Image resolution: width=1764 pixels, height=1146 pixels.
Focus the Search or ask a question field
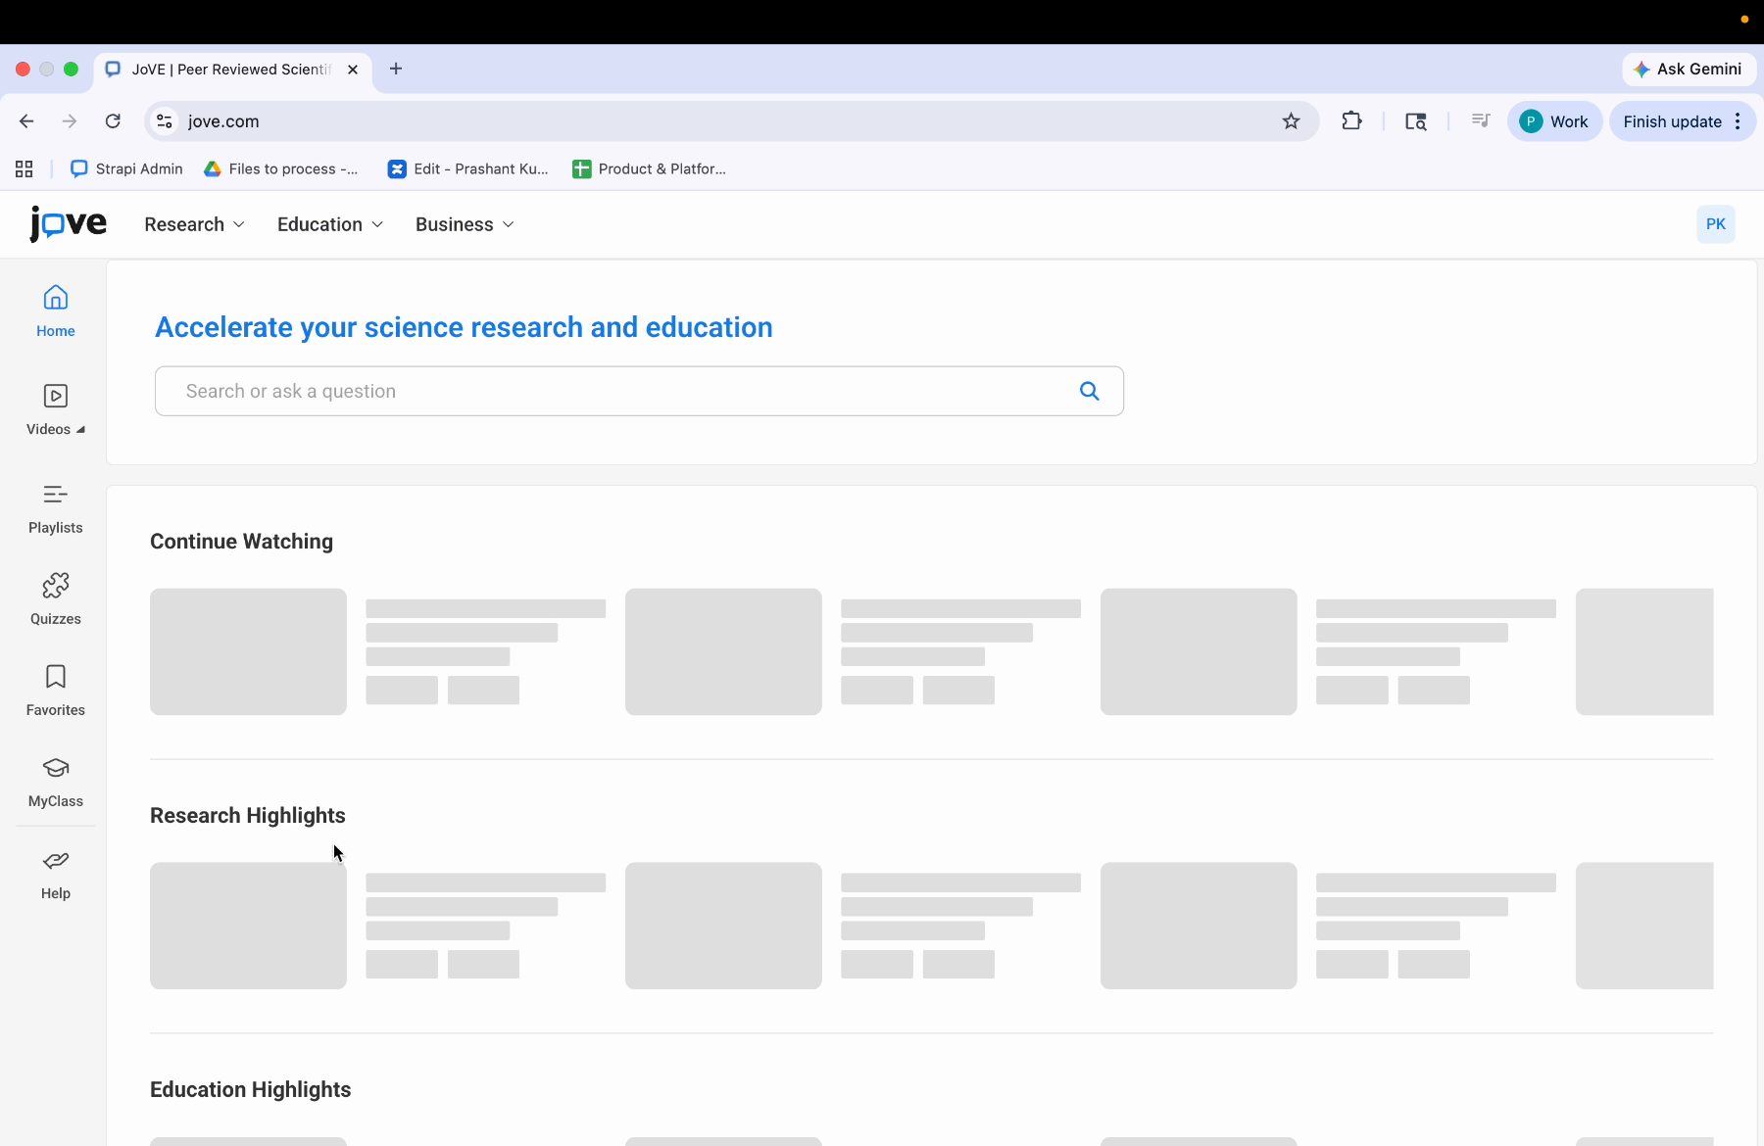pyautogui.click(x=639, y=391)
